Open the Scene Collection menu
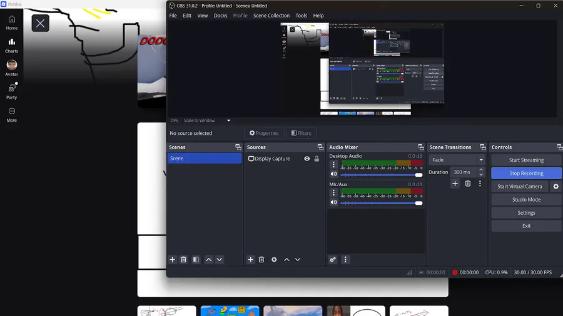563x316 pixels. tap(271, 16)
